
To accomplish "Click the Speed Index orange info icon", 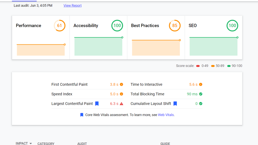I will 121,94.
